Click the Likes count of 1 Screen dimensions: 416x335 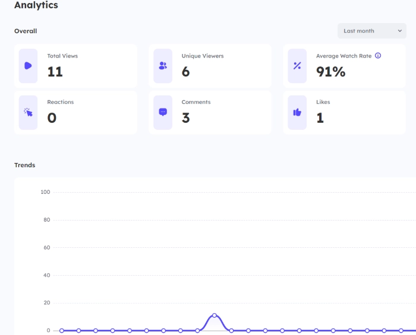pos(320,118)
